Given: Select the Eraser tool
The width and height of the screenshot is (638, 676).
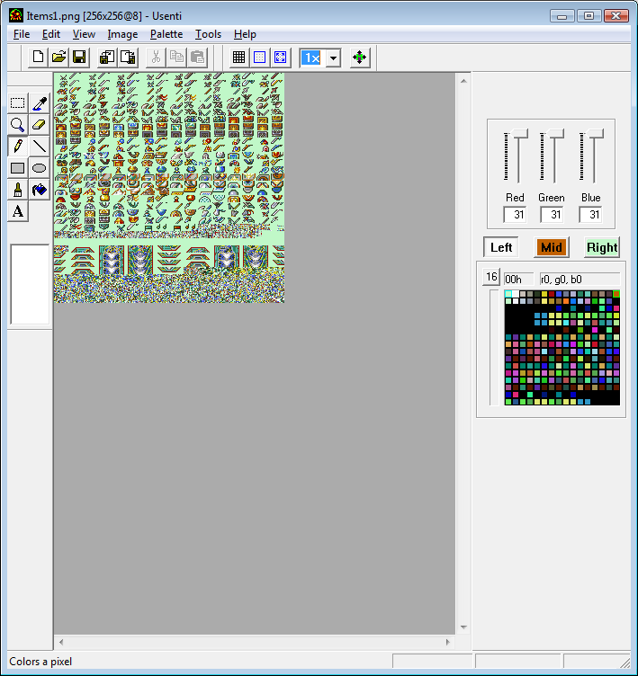Looking at the screenshot, I should tap(40, 125).
